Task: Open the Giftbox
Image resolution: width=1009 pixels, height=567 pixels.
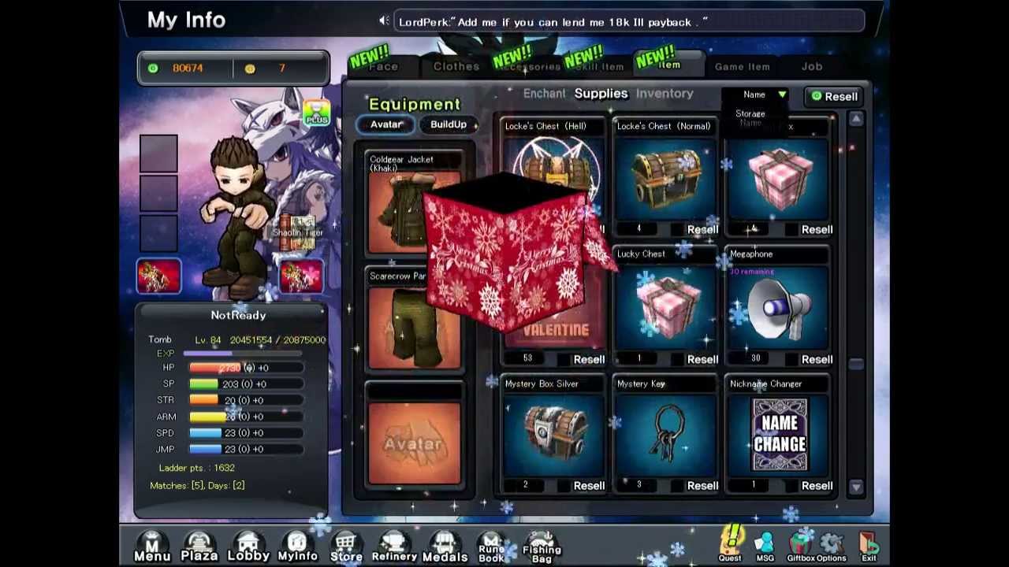Action: click(x=801, y=547)
